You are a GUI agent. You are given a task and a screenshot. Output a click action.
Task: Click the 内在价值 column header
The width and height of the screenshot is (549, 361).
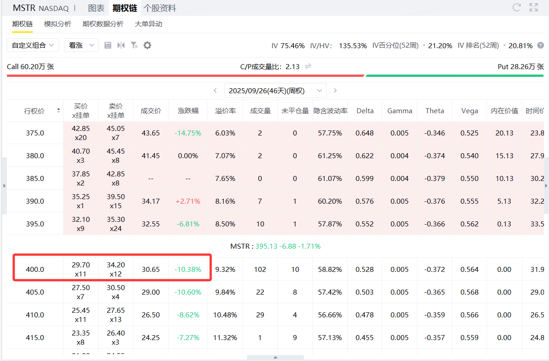[504, 110]
